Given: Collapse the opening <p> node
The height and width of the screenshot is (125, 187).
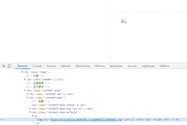Looking at the screenshot, I should pyautogui.click(x=33, y=116).
